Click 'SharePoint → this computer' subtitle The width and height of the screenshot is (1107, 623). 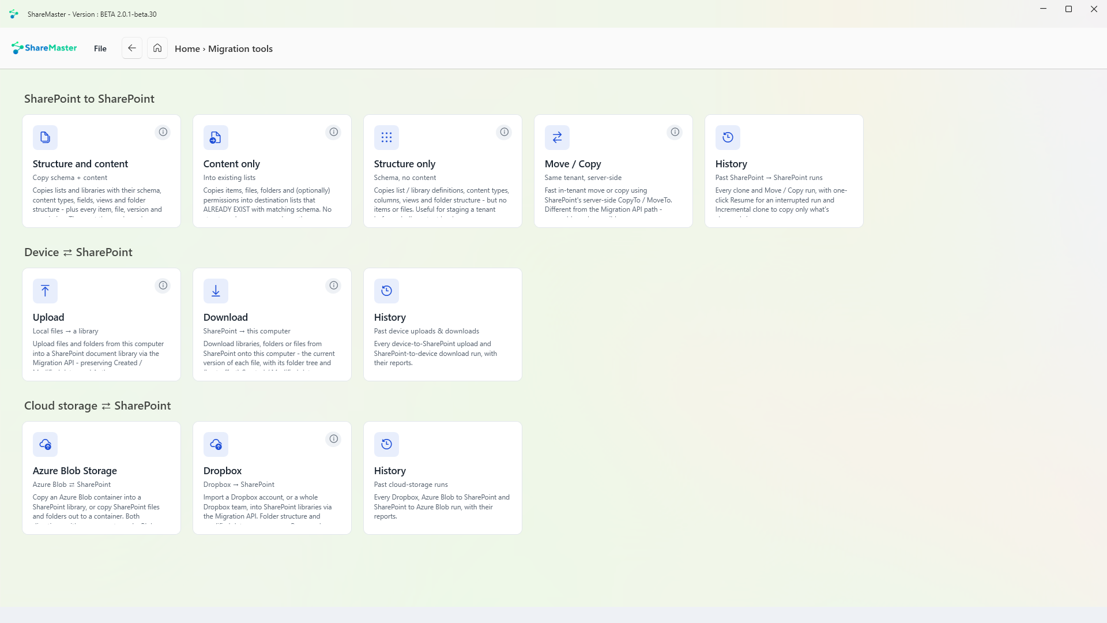click(x=247, y=331)
